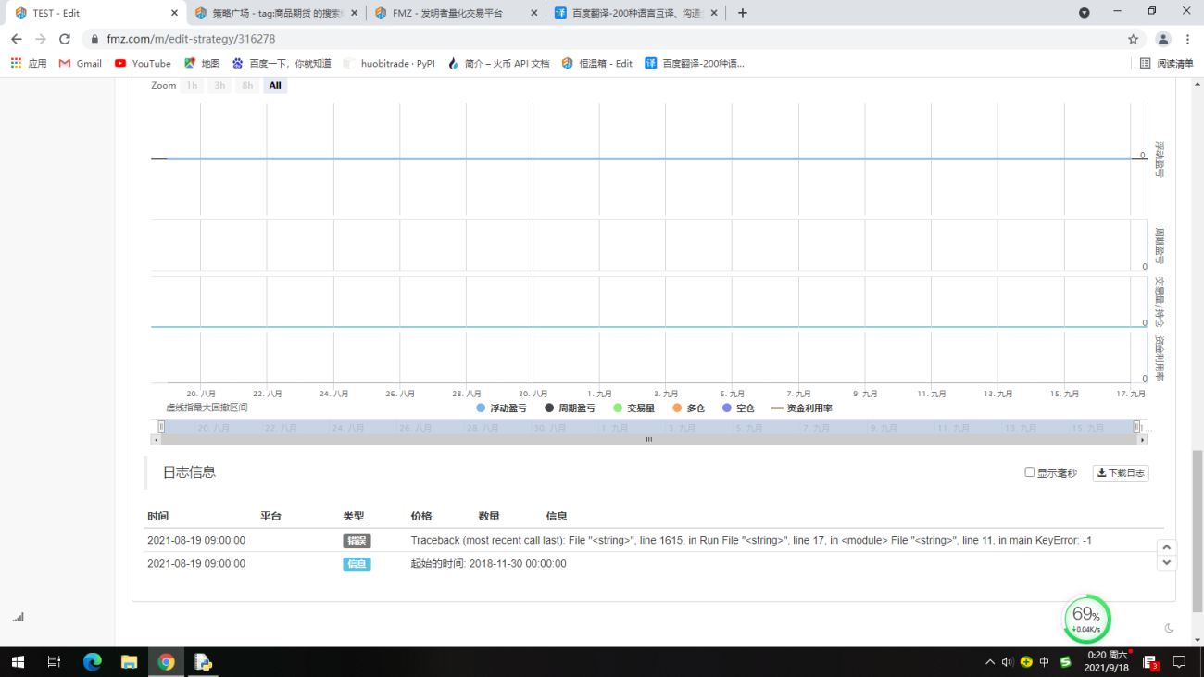
Task: Open the 地图 maps bookmark
Action: pos(202,63)
